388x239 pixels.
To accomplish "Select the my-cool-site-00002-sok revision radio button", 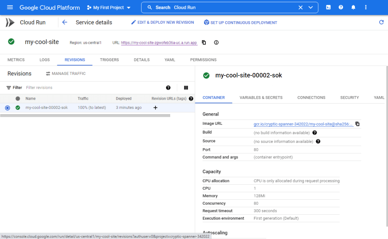I will [7, 108].
